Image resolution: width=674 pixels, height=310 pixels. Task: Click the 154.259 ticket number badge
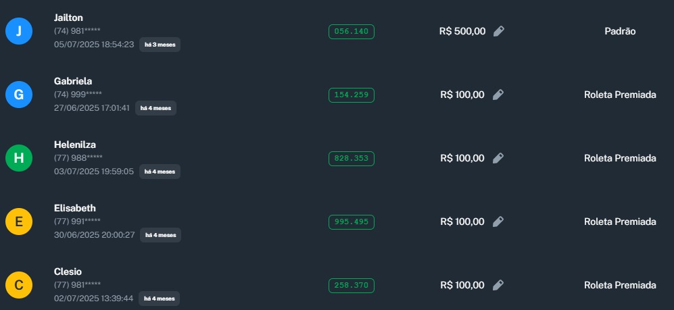tap(351, 95)
